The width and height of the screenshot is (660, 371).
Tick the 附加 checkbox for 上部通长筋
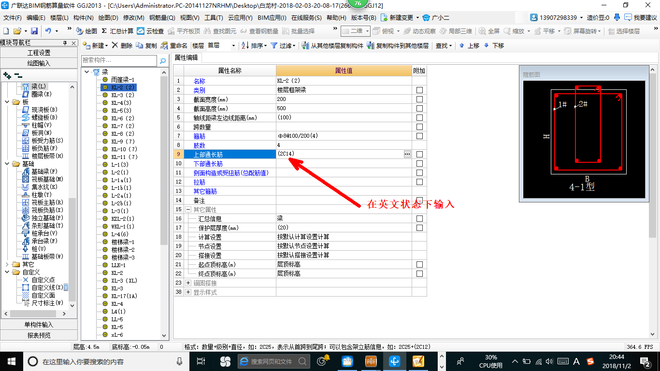419,155
